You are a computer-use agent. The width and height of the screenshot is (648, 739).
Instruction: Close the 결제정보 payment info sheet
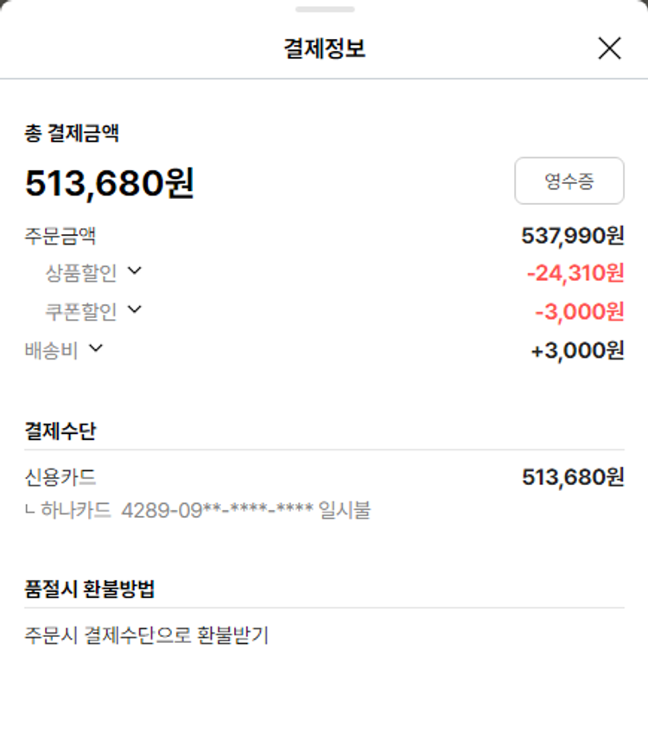[x=609, y=48]
